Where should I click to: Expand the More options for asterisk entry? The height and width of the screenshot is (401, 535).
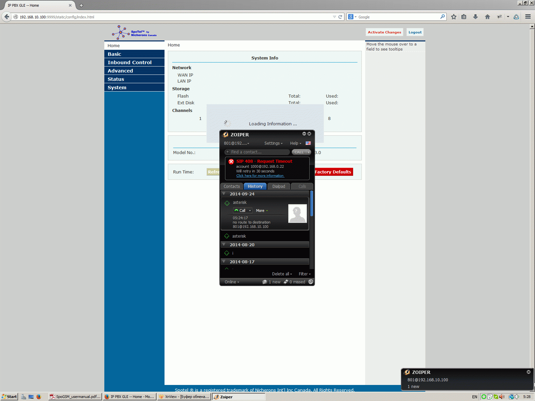coord(262,211)
